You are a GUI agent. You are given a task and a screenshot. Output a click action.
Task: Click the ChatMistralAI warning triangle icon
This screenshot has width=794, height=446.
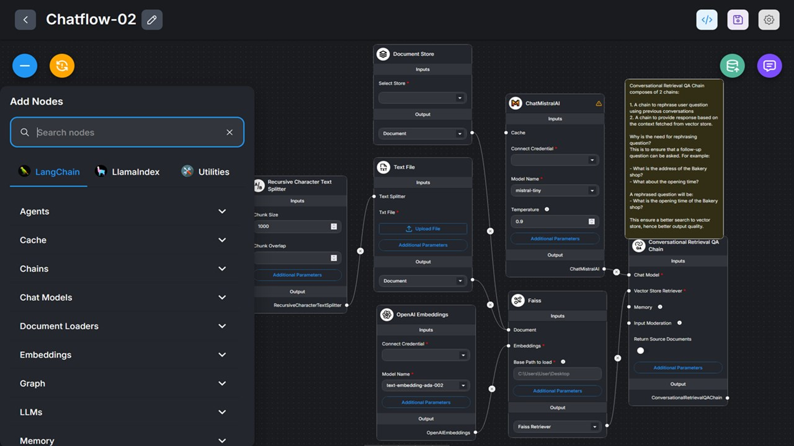pos(599,103)
